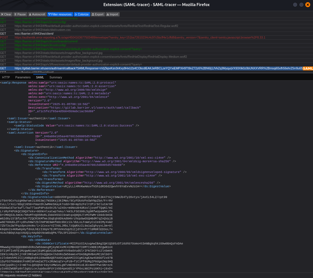Toggle Filter resources

(x=60, y=14)
